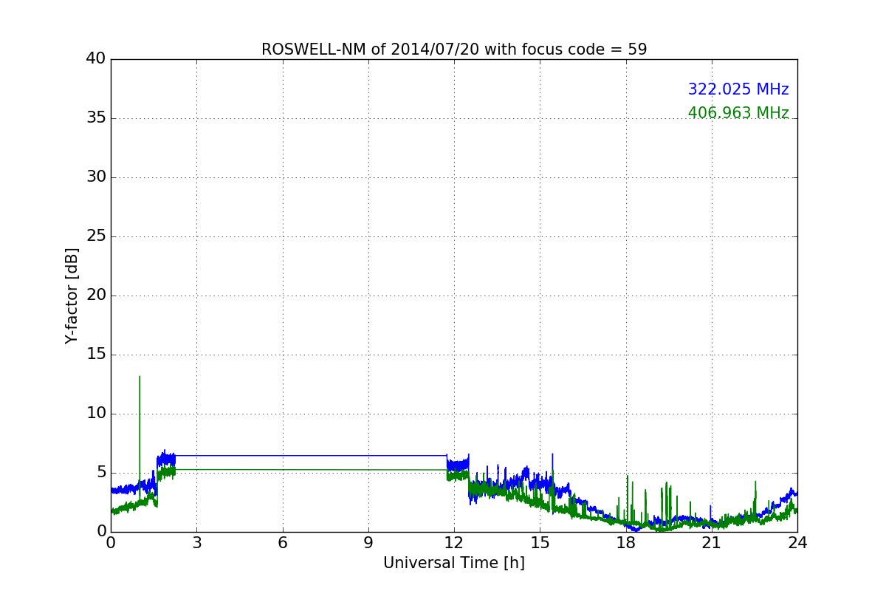The height and width of the screenshot is (591, 886).
Task: Click the x-axis tick label '12'
Action: [454, 543]
